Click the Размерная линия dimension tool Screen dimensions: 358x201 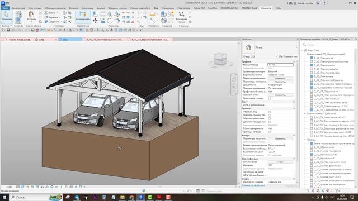pos(181,17)
